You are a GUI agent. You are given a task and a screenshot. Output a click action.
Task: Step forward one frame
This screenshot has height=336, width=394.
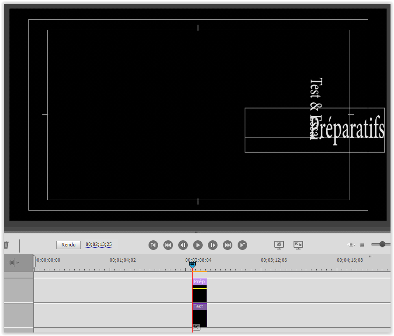213,245
